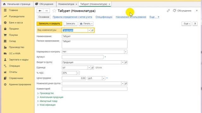Click the Цена продажи amount field

(74, 78)
